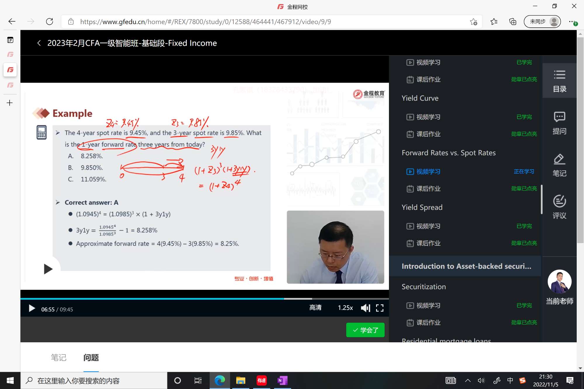
Task: Open OneNote from Windows taskbar
Action: pos(282,380)
